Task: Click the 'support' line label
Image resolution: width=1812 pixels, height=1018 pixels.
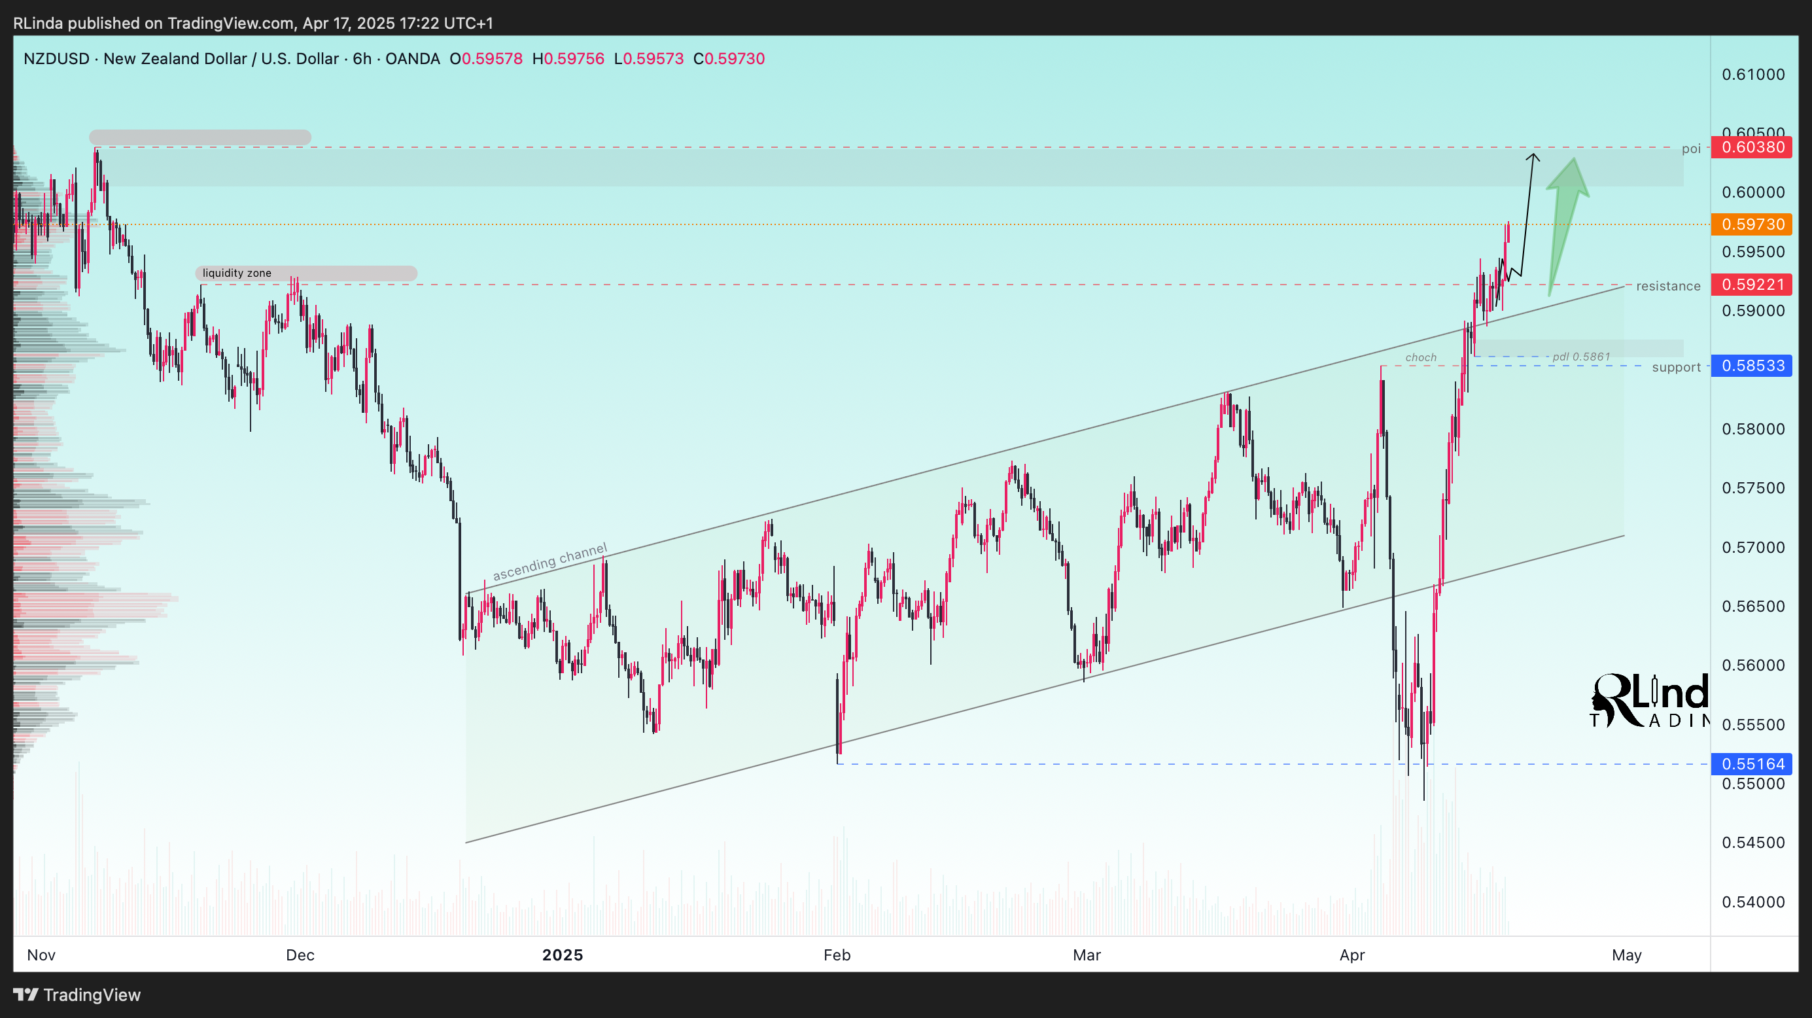Action: click(1676, 367)
